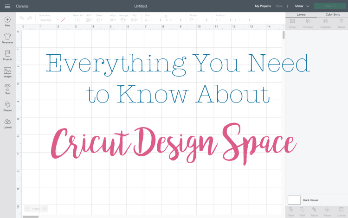Click the Save button
Image resolution: width=348 pixels, height=218 pixels.
tap(279, 6)
